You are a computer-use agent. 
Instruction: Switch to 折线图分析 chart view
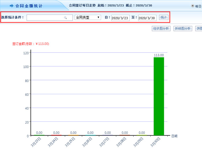[183, 28]
